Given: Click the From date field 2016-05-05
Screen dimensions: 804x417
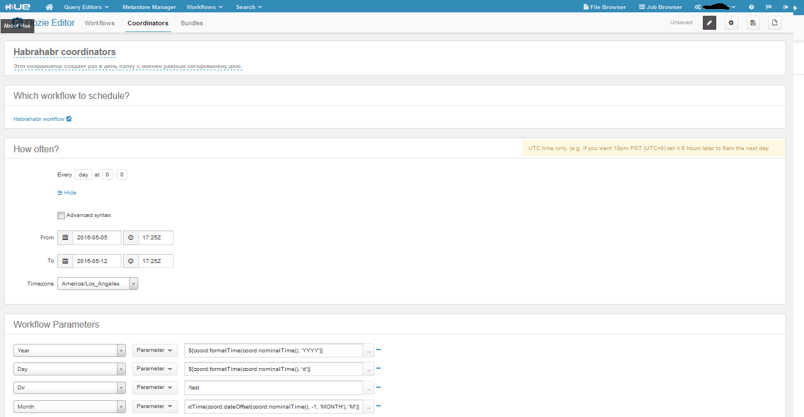Looking at the screenshot, I should (97, 238).
